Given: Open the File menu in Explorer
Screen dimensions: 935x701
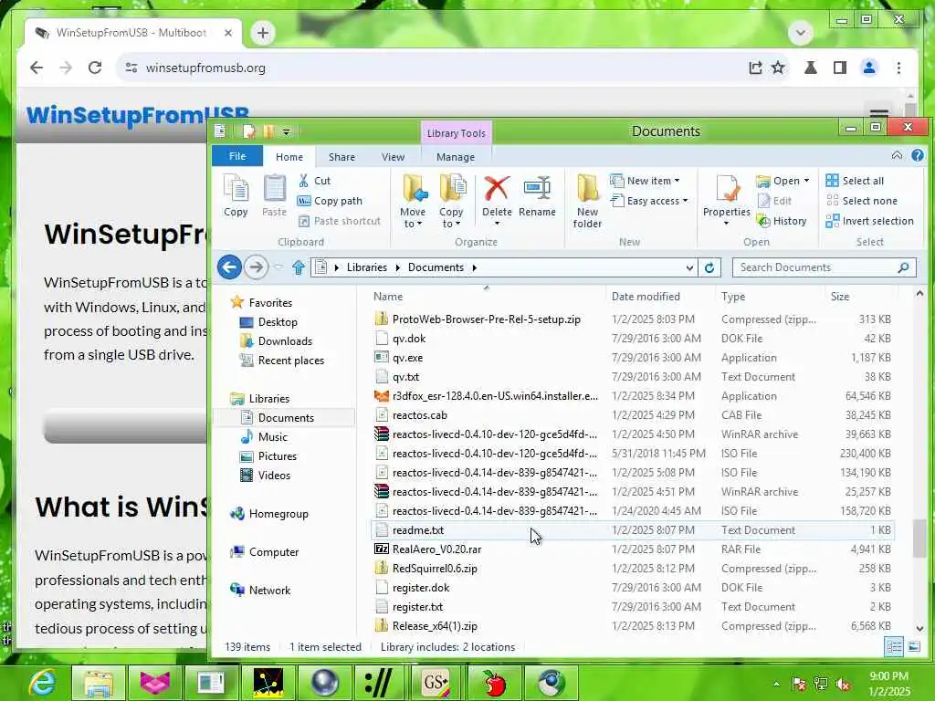Looking at the screenshot, I should (237, 156).
